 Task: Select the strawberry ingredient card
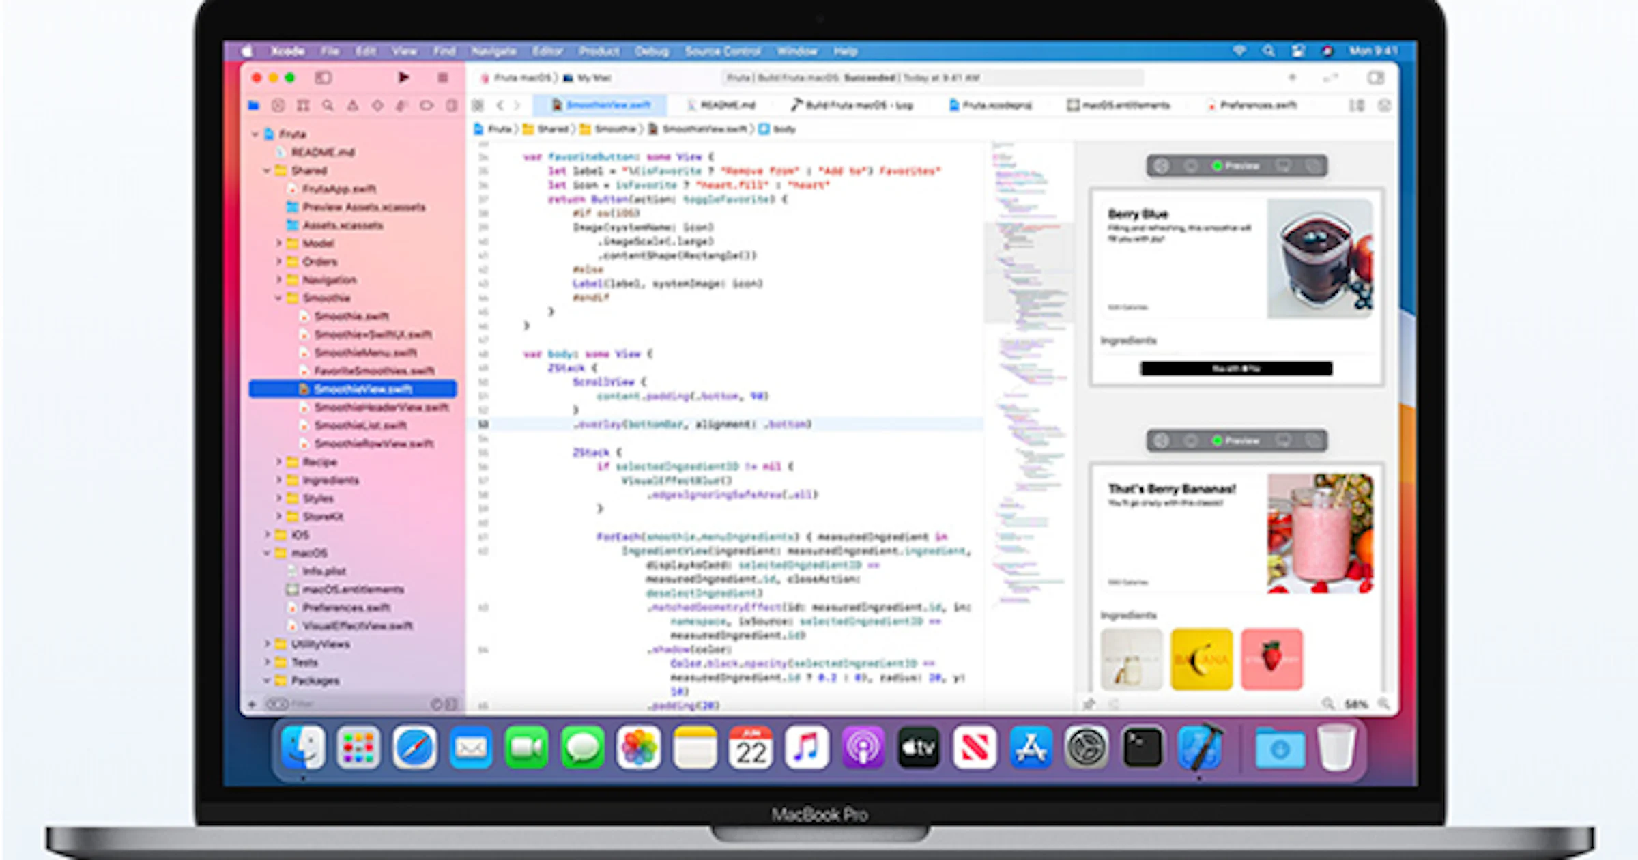pos(1271,659)
